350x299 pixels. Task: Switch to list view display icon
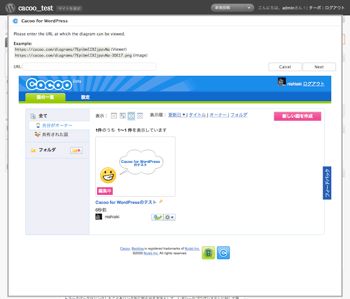(114, 116)
